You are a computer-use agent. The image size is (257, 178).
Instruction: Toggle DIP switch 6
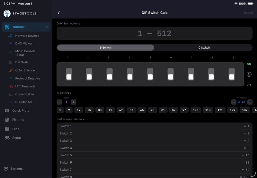[171, 74]
